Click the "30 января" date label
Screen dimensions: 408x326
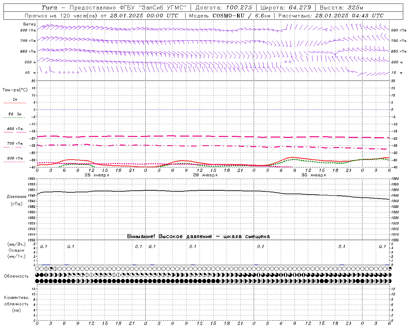[313, 175]
